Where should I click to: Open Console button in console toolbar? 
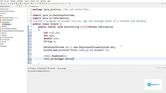pos(163,68)
